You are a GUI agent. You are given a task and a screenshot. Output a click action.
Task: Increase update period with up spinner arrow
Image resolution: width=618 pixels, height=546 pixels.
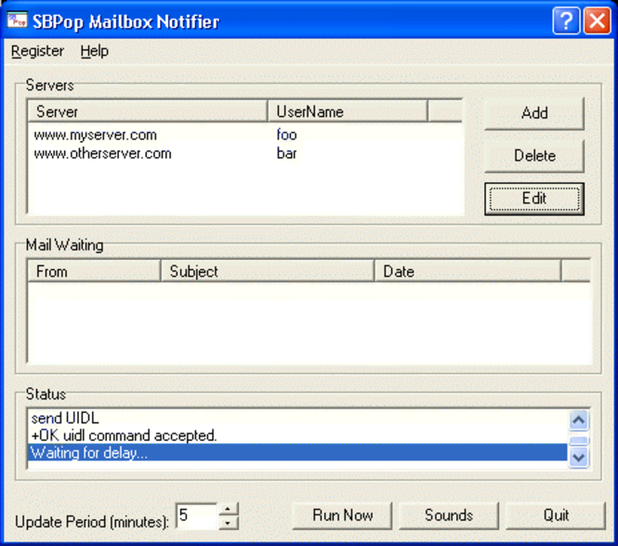(228, 510)
